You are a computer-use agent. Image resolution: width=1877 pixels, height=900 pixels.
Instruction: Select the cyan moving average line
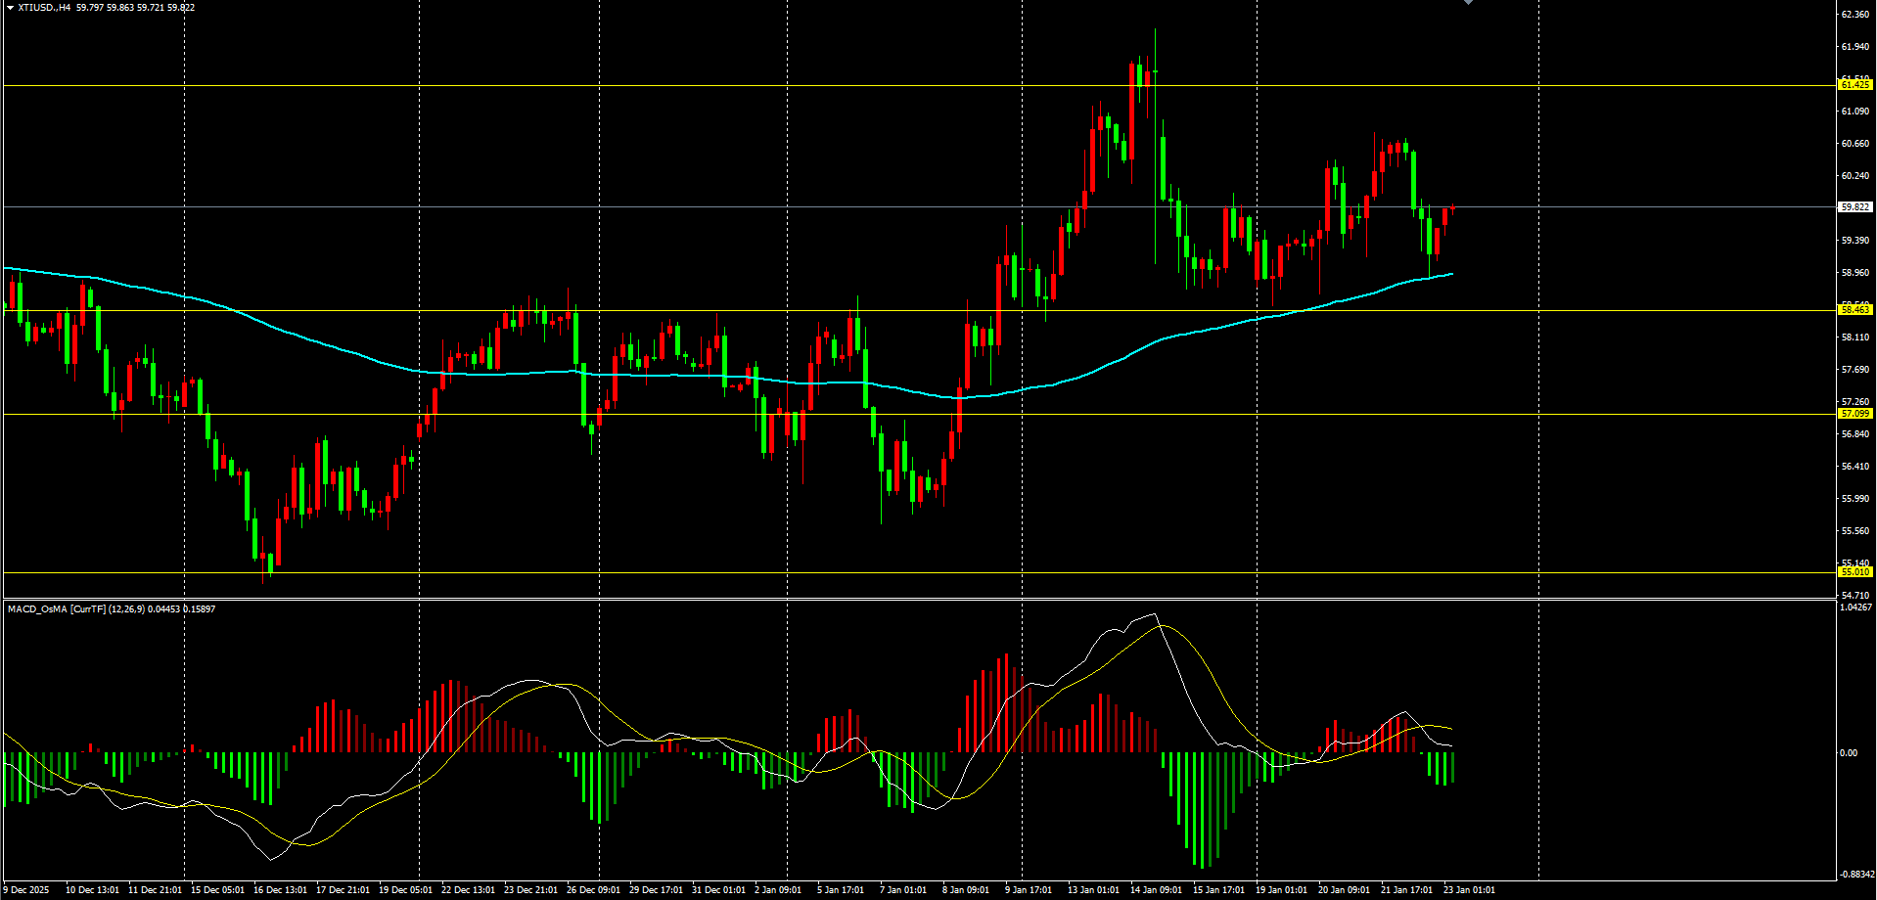[x=294, y=335]
